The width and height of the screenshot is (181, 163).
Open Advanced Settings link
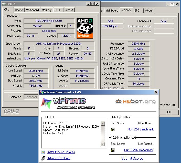(x=59, y=158)
